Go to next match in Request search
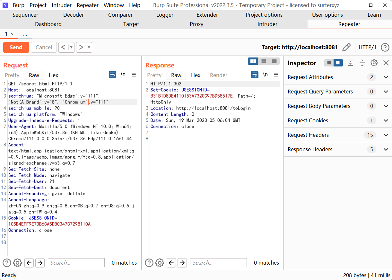Screen dimensions: 392x280 [x=40, y=263]
